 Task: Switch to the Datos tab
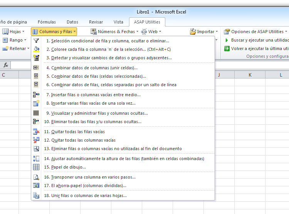click(x=72, y=22)
